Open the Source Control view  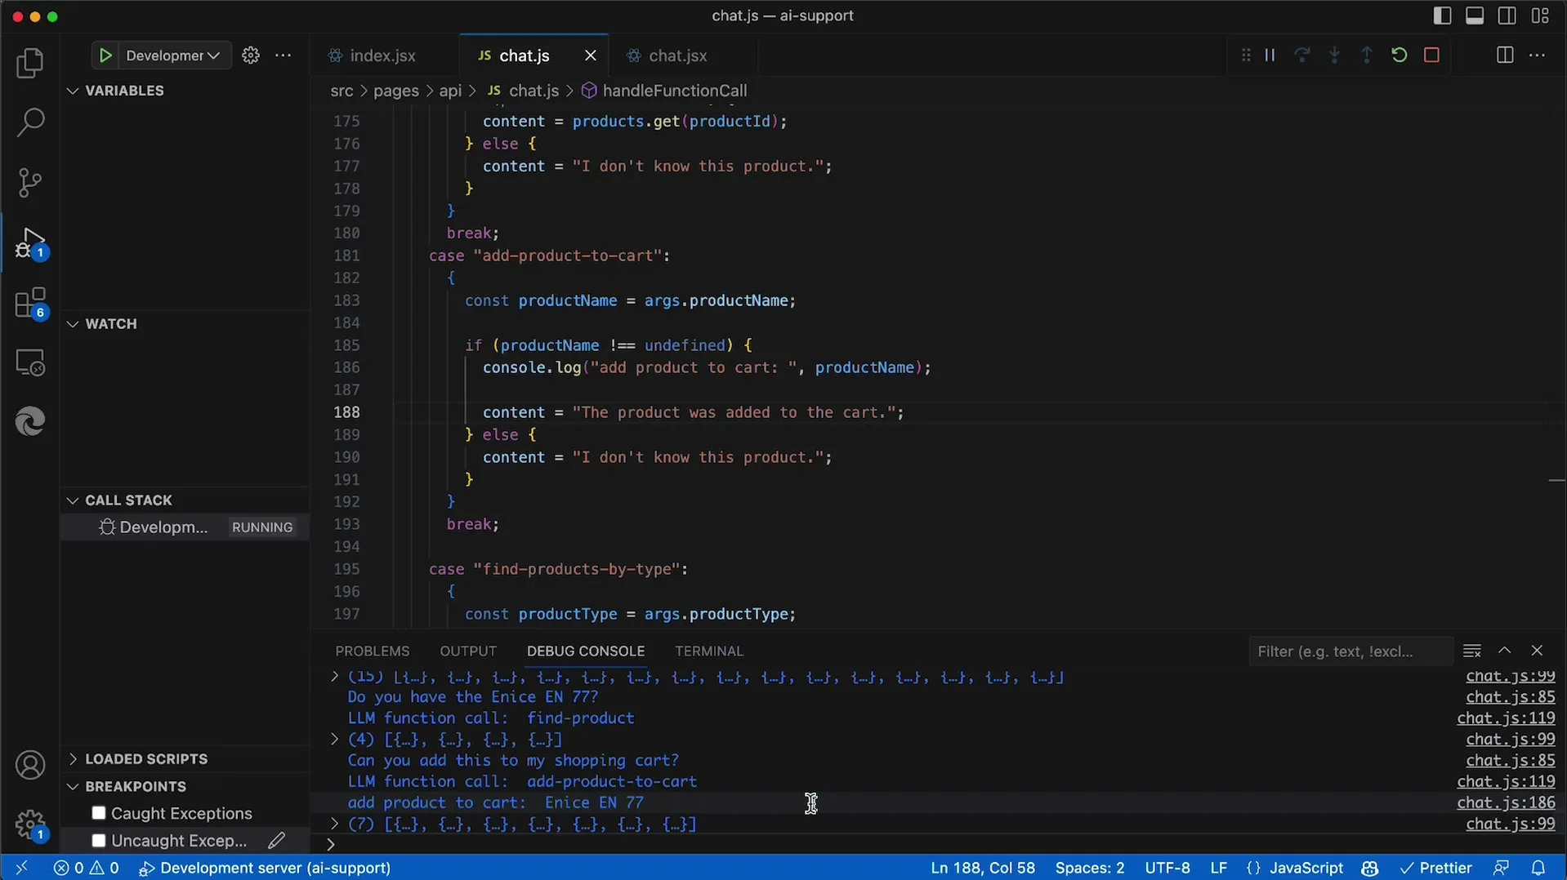30,182
